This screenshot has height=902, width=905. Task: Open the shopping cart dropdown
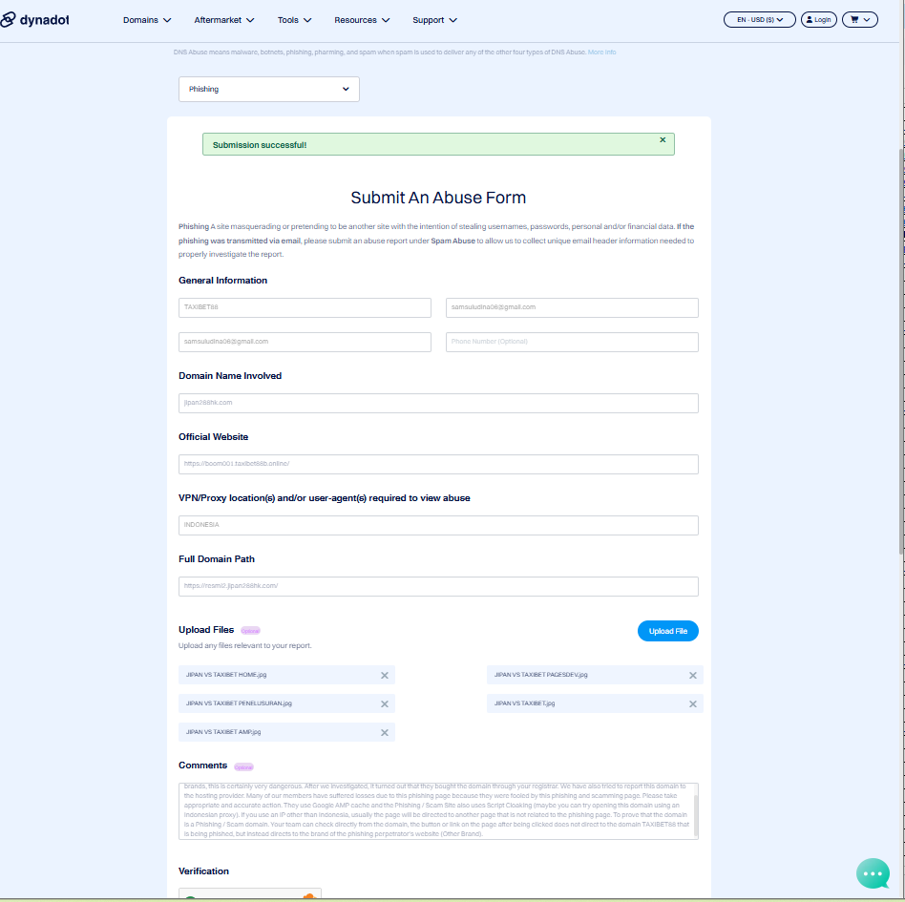[x=860, y=20]
